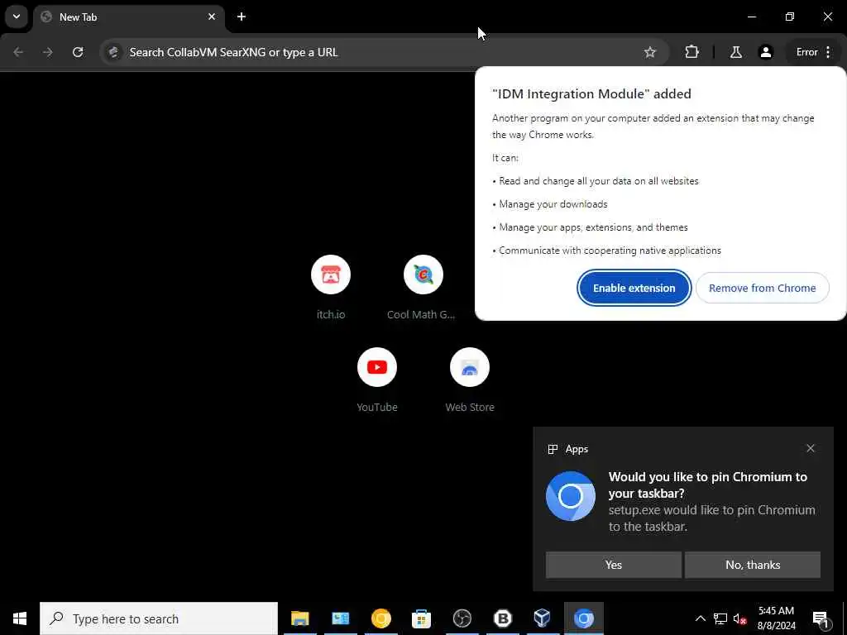
Task: Minimize the Chromium window
Action: (751, 17)
